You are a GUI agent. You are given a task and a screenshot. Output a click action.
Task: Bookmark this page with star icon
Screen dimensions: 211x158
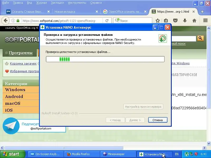158,21
